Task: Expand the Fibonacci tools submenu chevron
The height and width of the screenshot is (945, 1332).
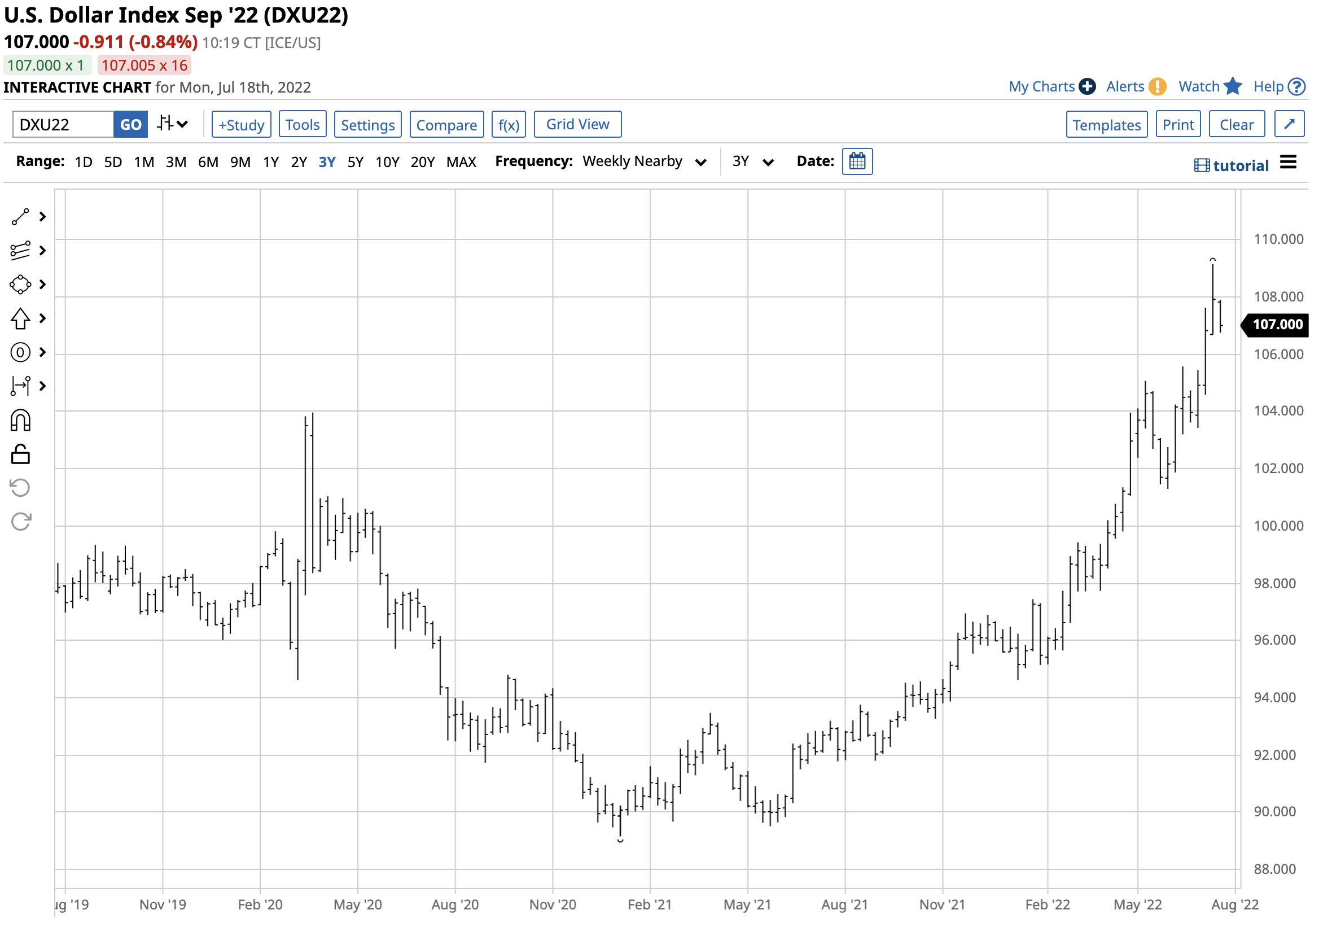Action: 42,251
